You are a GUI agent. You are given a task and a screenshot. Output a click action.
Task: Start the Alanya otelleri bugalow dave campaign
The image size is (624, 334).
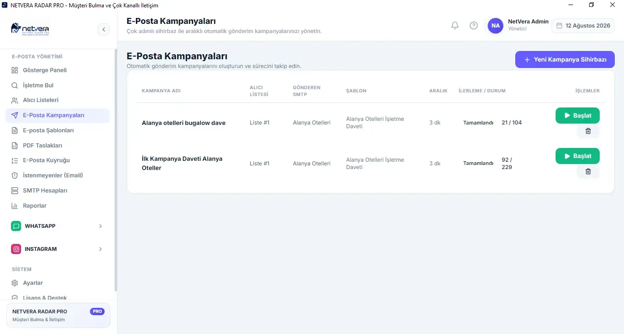click(577, 116)
